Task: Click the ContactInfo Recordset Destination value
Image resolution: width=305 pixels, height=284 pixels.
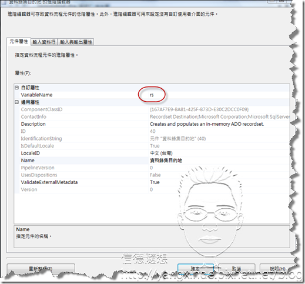Action: 220,116
